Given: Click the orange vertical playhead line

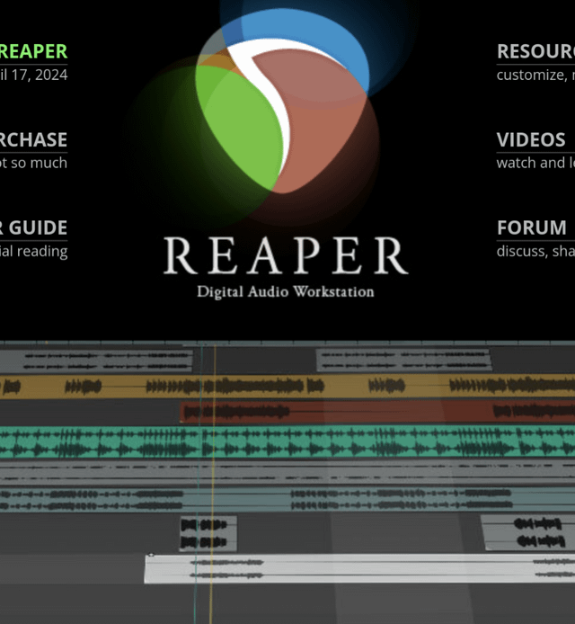Looking at the screenshot, I should [x=213, y=482].
